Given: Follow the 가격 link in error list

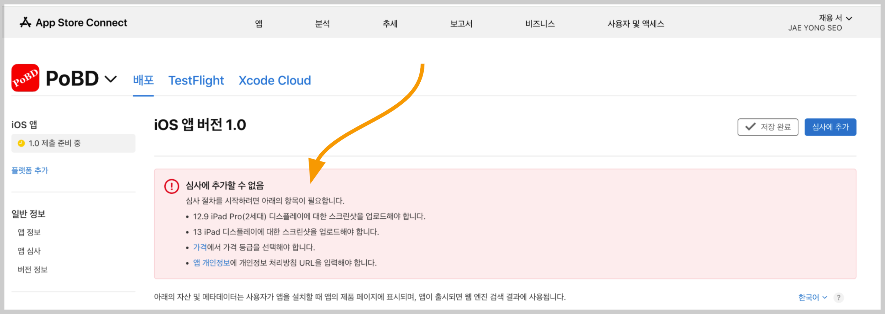Looking at the screenshot, I should point(200,247).
